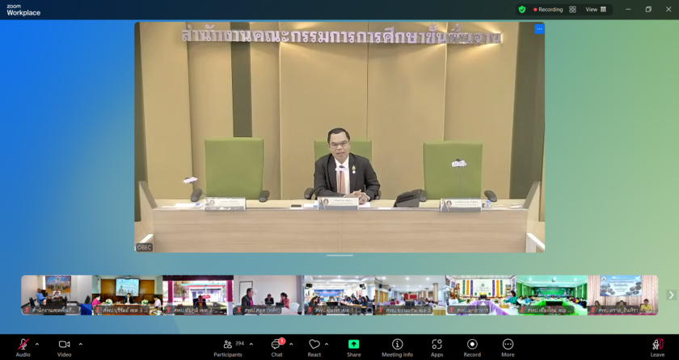
Task: Open Meeting info
Action: (x=397, y=345)
